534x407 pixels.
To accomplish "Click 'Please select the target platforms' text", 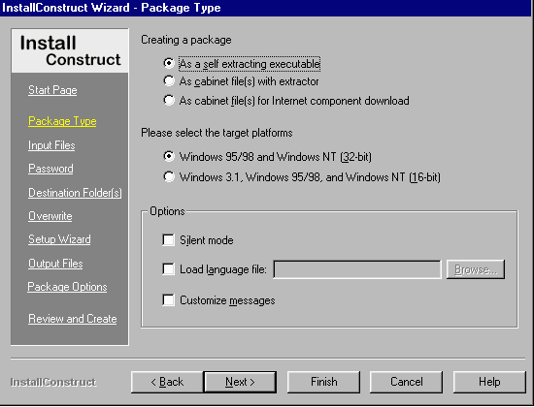I will 217,133.
